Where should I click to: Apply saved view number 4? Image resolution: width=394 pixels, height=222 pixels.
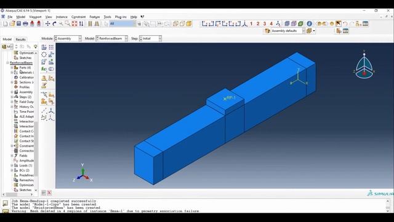tap(271, 23)
